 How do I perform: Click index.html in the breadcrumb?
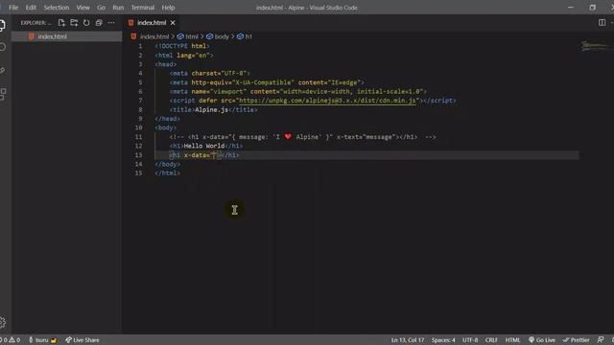(154, 36)
